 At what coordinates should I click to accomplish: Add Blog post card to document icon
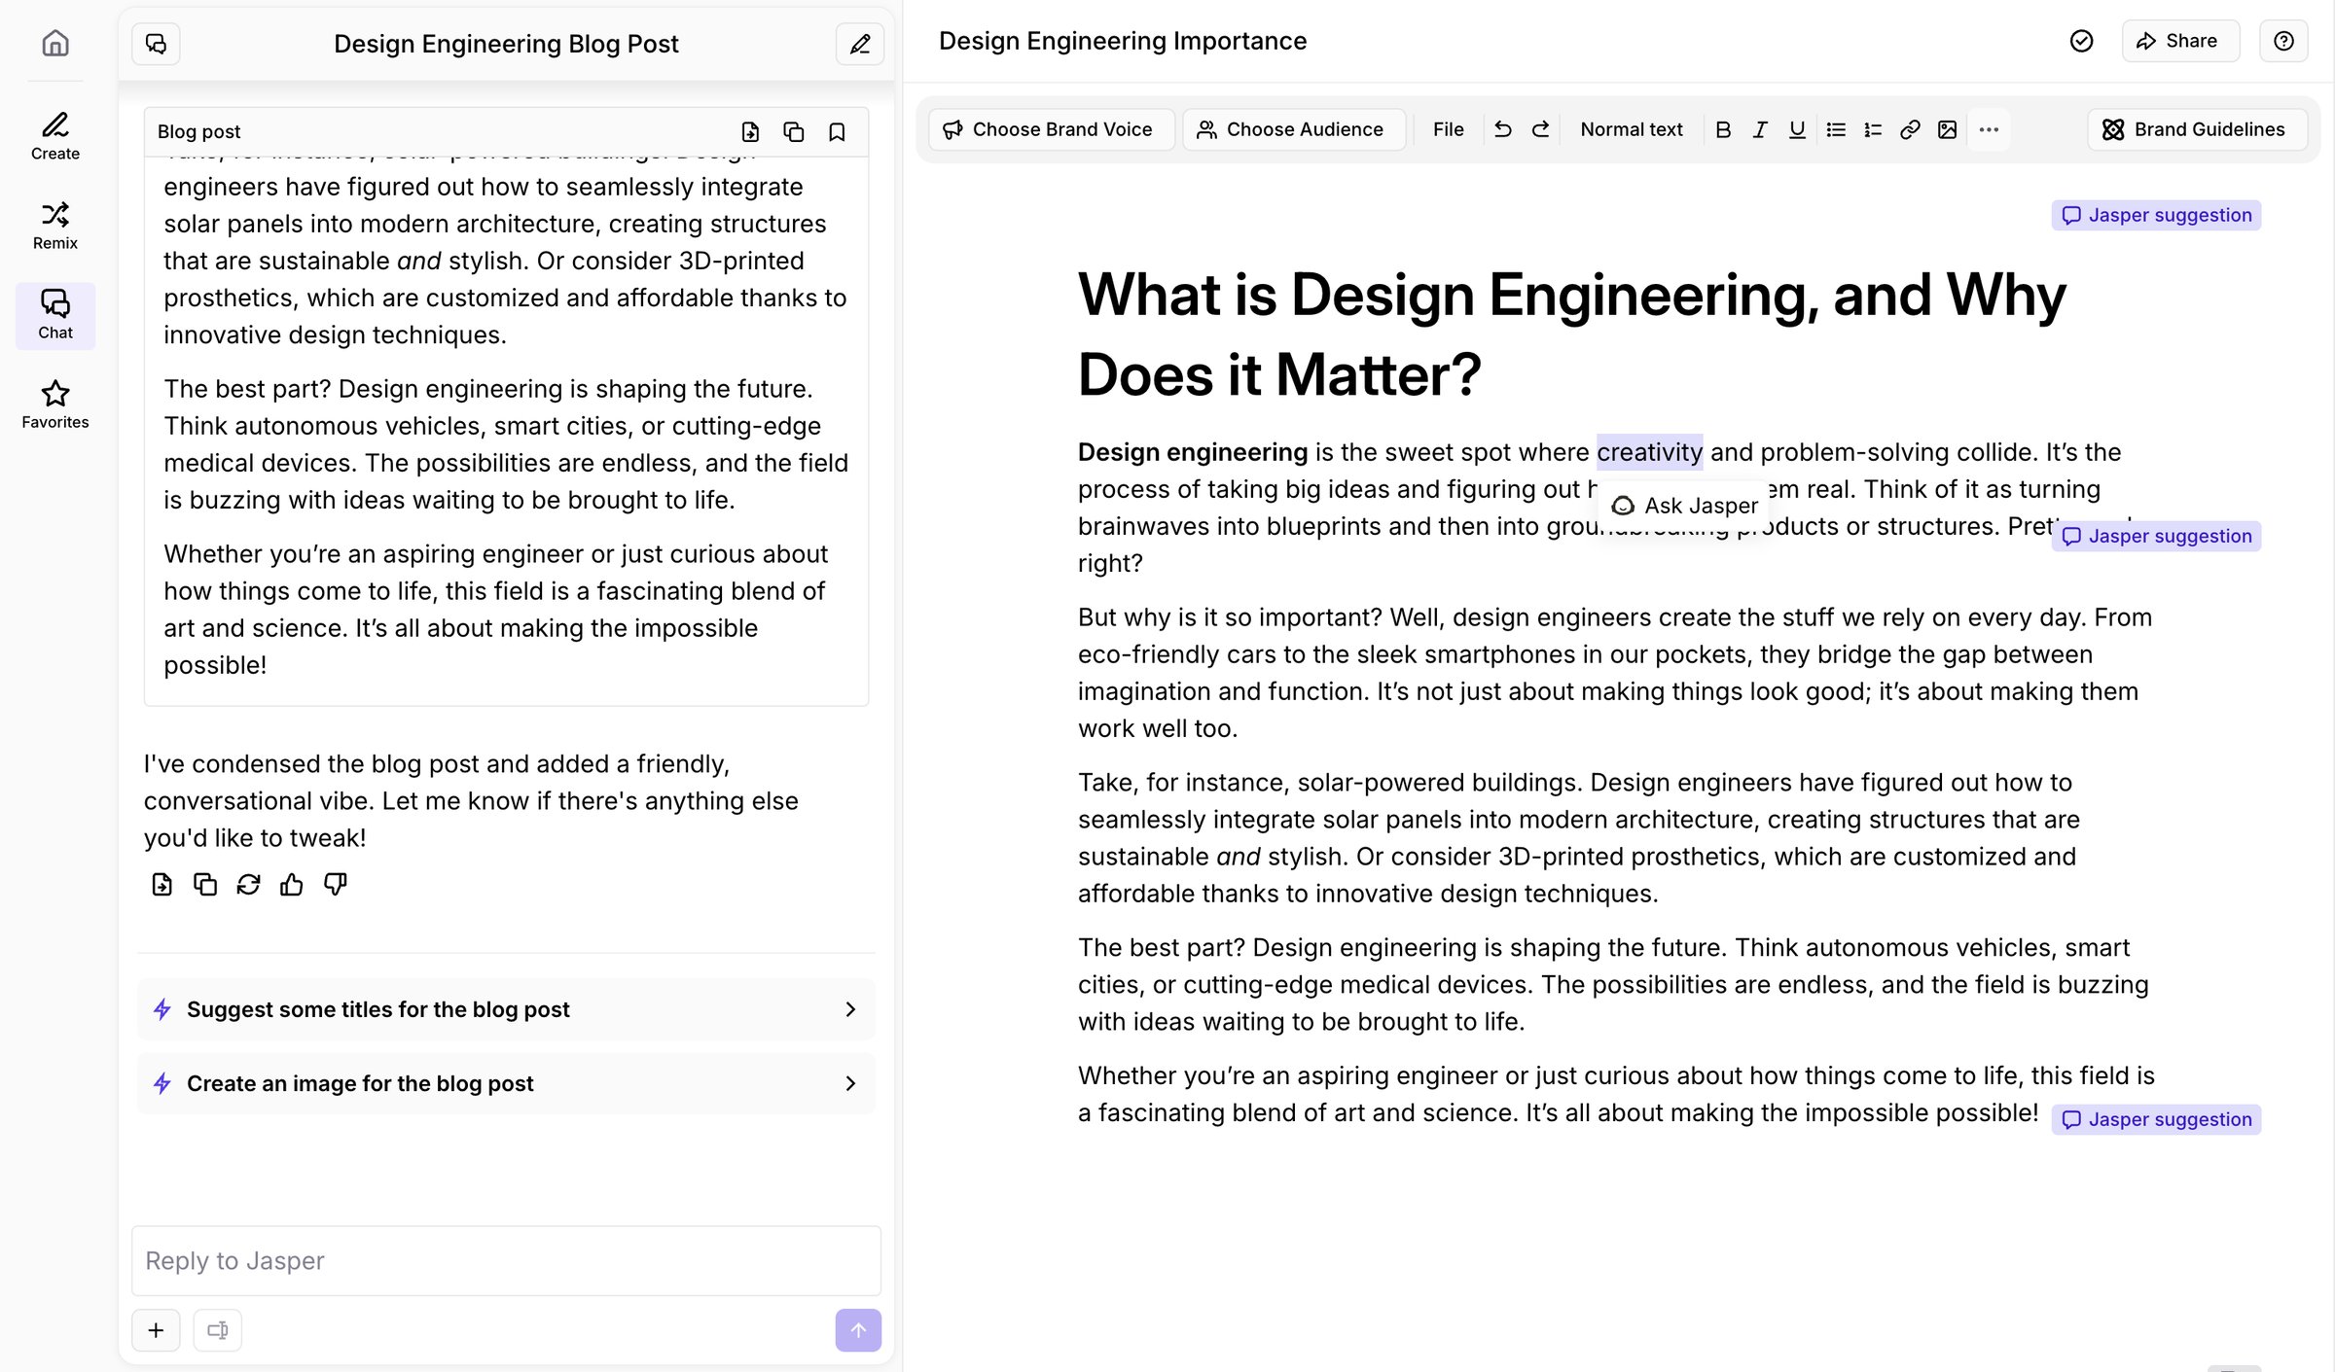(x=750, y=132)
